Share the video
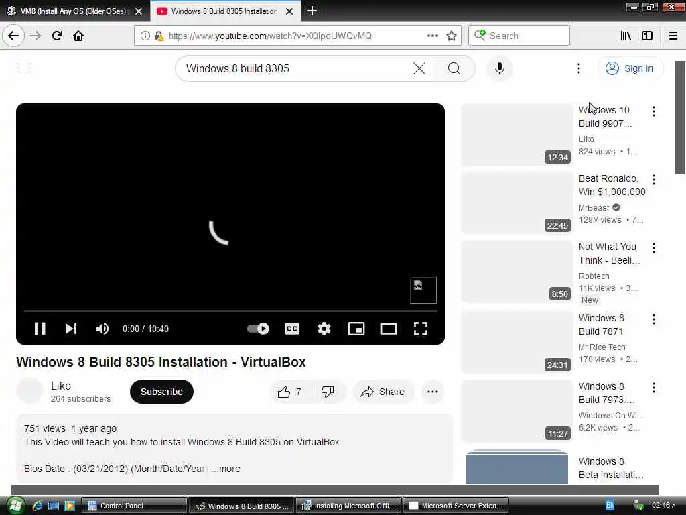The image size is (686, 515). 383,392
